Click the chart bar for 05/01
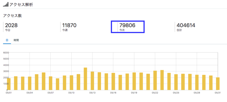This screenshot has width=227, height=102. (x=9, y=84)
